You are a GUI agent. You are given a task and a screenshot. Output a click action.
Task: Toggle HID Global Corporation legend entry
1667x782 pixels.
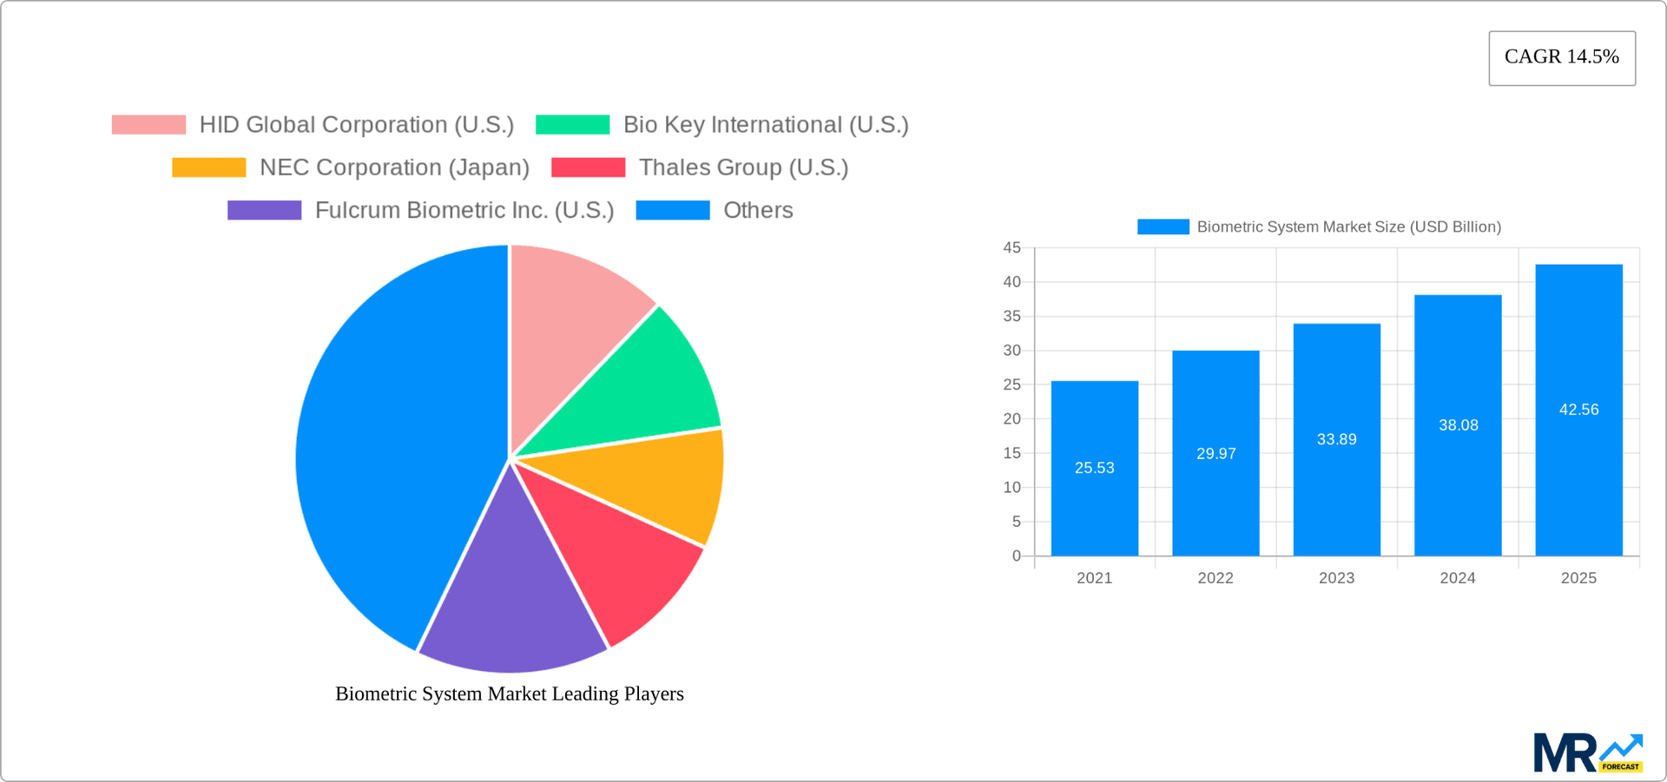[356, 124]
